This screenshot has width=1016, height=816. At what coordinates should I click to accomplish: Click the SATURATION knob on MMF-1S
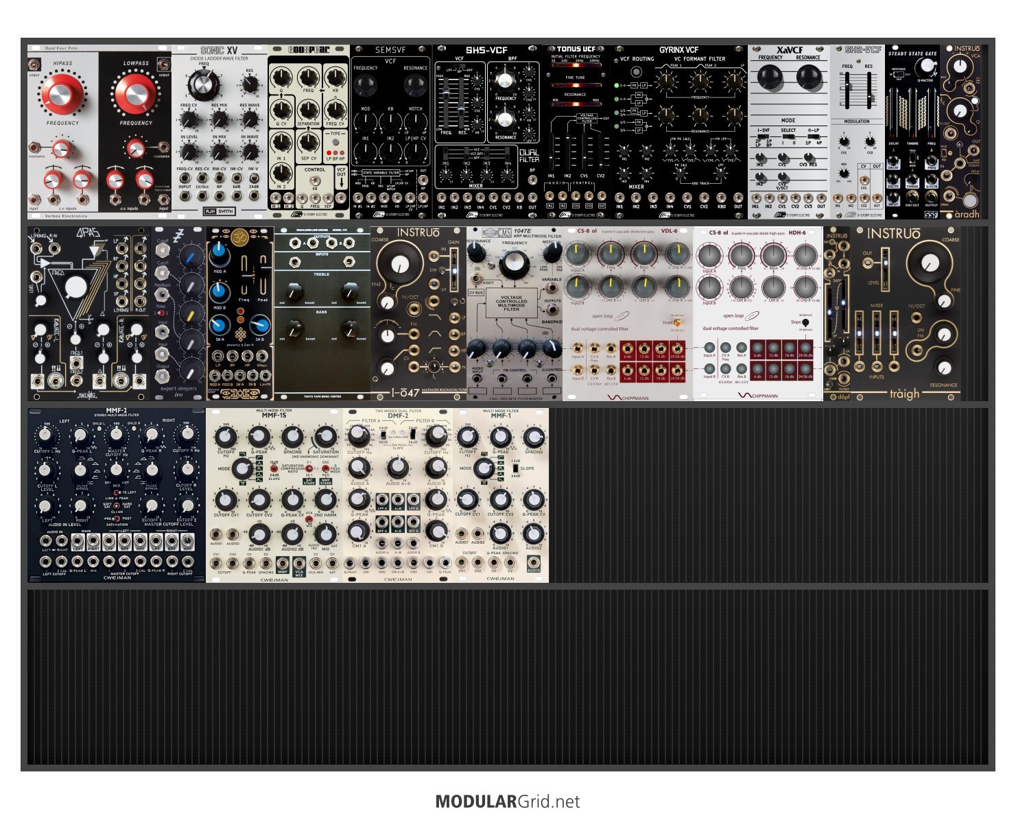325,437
